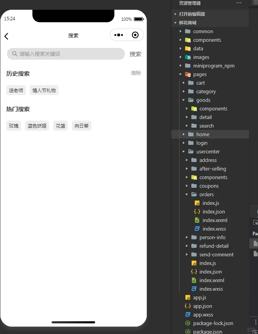The image size is (258, 334).
Task: Select the 蓝色妖姬 hot search tag
Action: coord(37,126)
